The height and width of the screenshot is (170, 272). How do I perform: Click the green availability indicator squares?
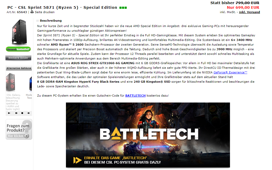pos(123,8)
